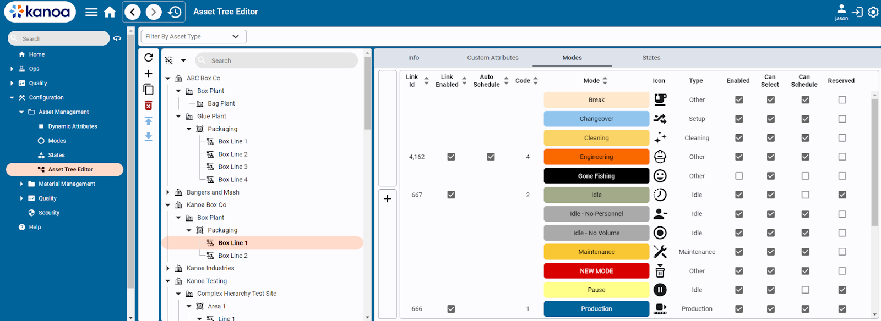Open Help in sidebar

click(x=35, y=227)
